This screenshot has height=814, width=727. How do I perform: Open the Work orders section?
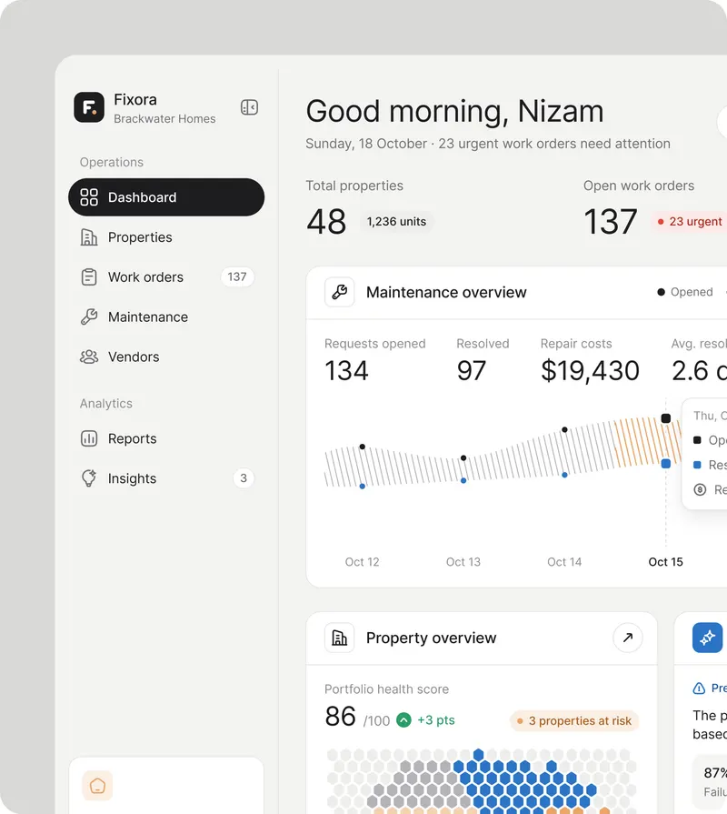point(166,277)
